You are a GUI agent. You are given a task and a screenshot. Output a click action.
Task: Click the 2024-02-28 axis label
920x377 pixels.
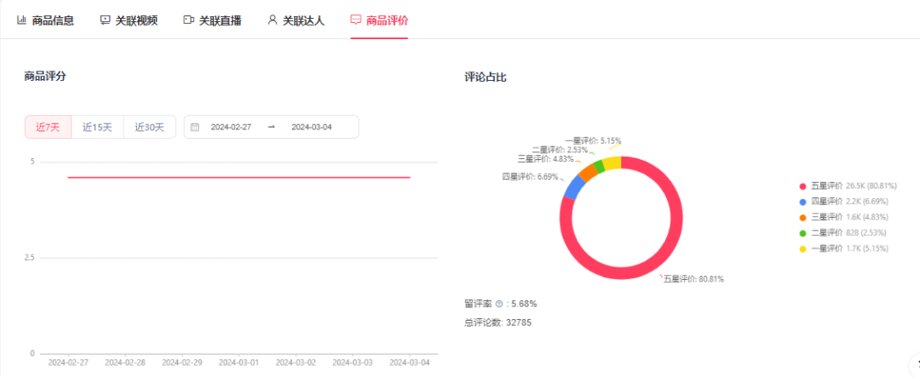coord(125,363)
